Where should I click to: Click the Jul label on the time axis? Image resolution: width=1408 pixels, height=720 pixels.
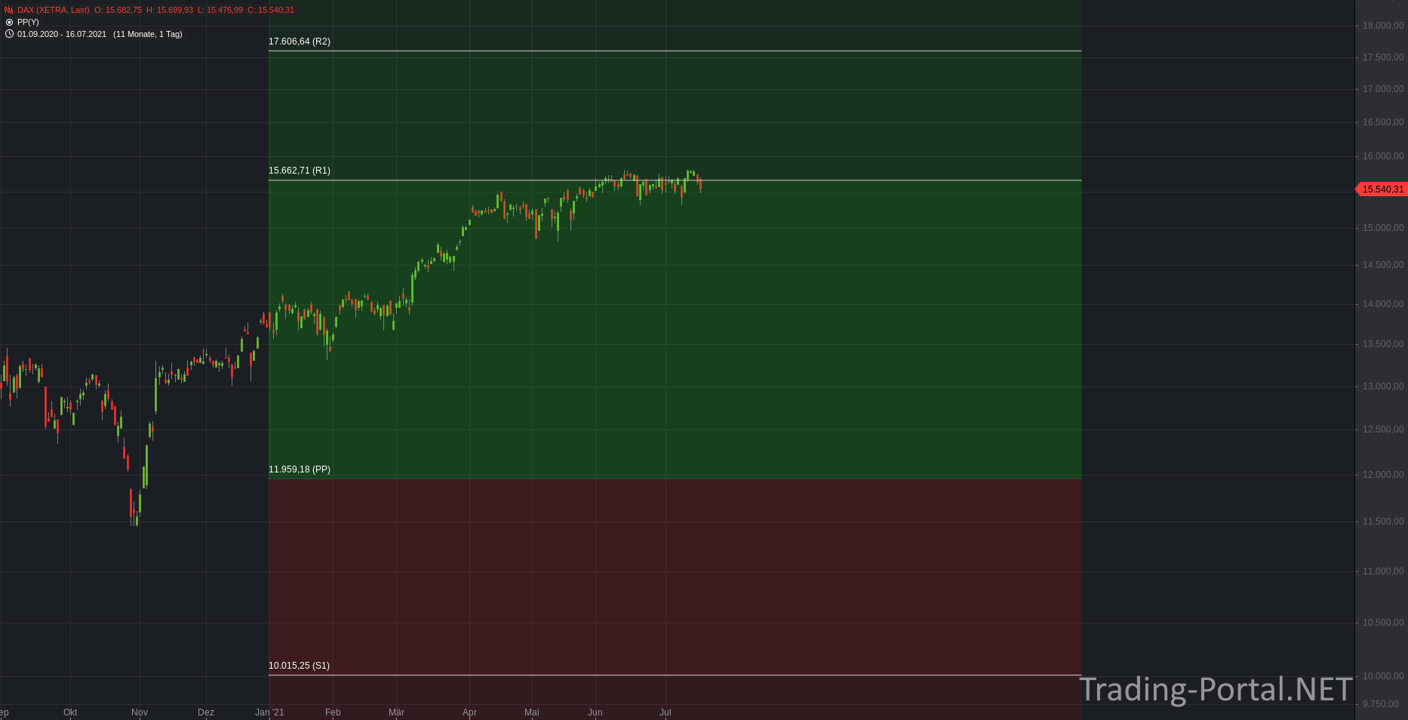[666, 712]
